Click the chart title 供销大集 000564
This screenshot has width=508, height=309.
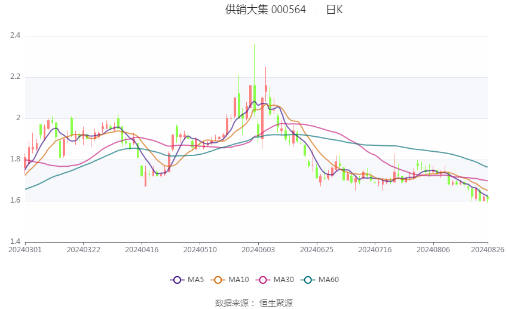(x=265, y=10)
